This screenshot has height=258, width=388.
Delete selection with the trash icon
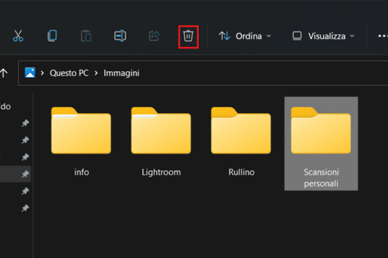click(188, 36)
